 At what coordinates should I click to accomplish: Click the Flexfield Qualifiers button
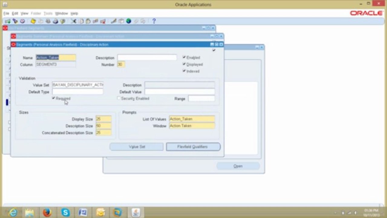193,147
